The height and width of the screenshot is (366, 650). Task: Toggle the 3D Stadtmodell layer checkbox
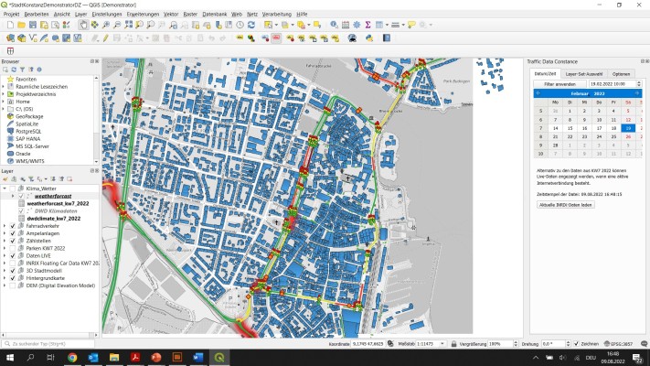point(13,271)
